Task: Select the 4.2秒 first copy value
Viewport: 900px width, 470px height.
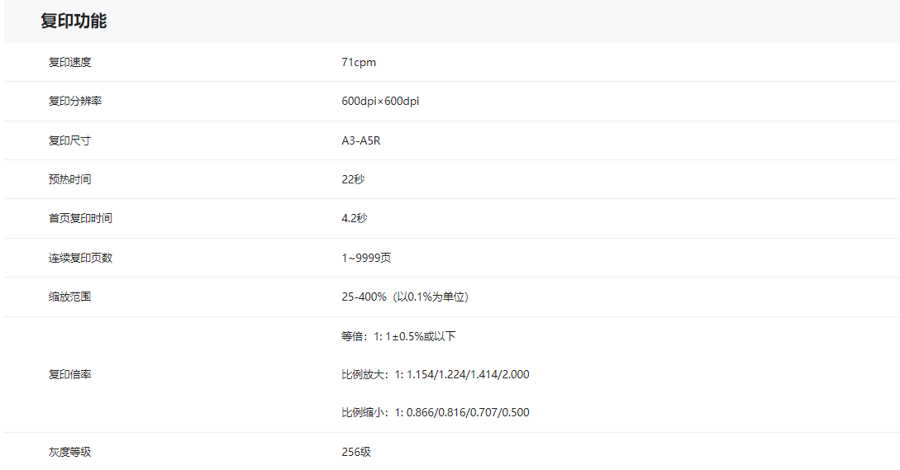Action: click(x=354, y=218)
